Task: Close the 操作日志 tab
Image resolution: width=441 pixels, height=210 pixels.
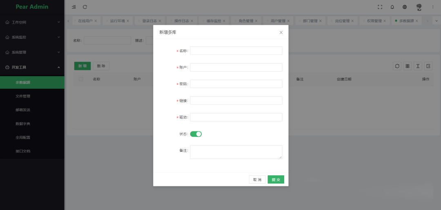Action: point(192,21)
